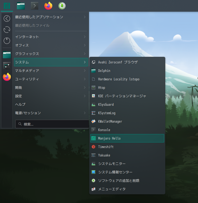Image resolution: width=198 pixels, height=203 pixels.
Task: Expand 設定 chevron arrow
Action: (x=85, y=96)
